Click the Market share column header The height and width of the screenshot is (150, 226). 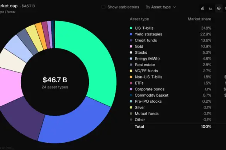199,19
